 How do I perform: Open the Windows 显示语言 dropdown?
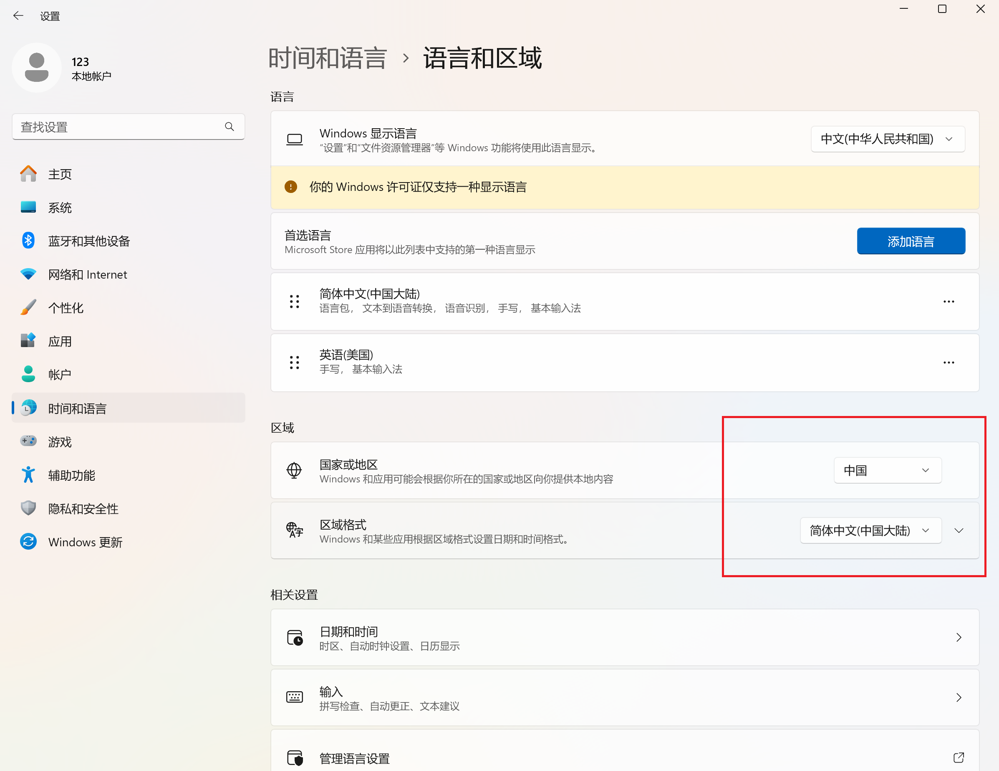[888, 139]
